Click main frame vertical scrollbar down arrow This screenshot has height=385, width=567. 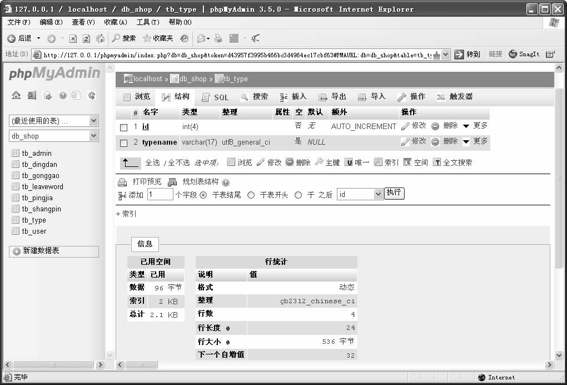(559, 355)
